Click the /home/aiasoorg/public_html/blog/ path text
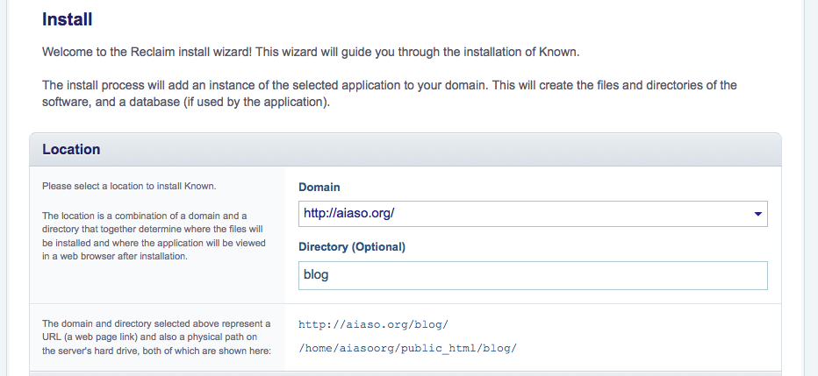 (x=407, y=348)
